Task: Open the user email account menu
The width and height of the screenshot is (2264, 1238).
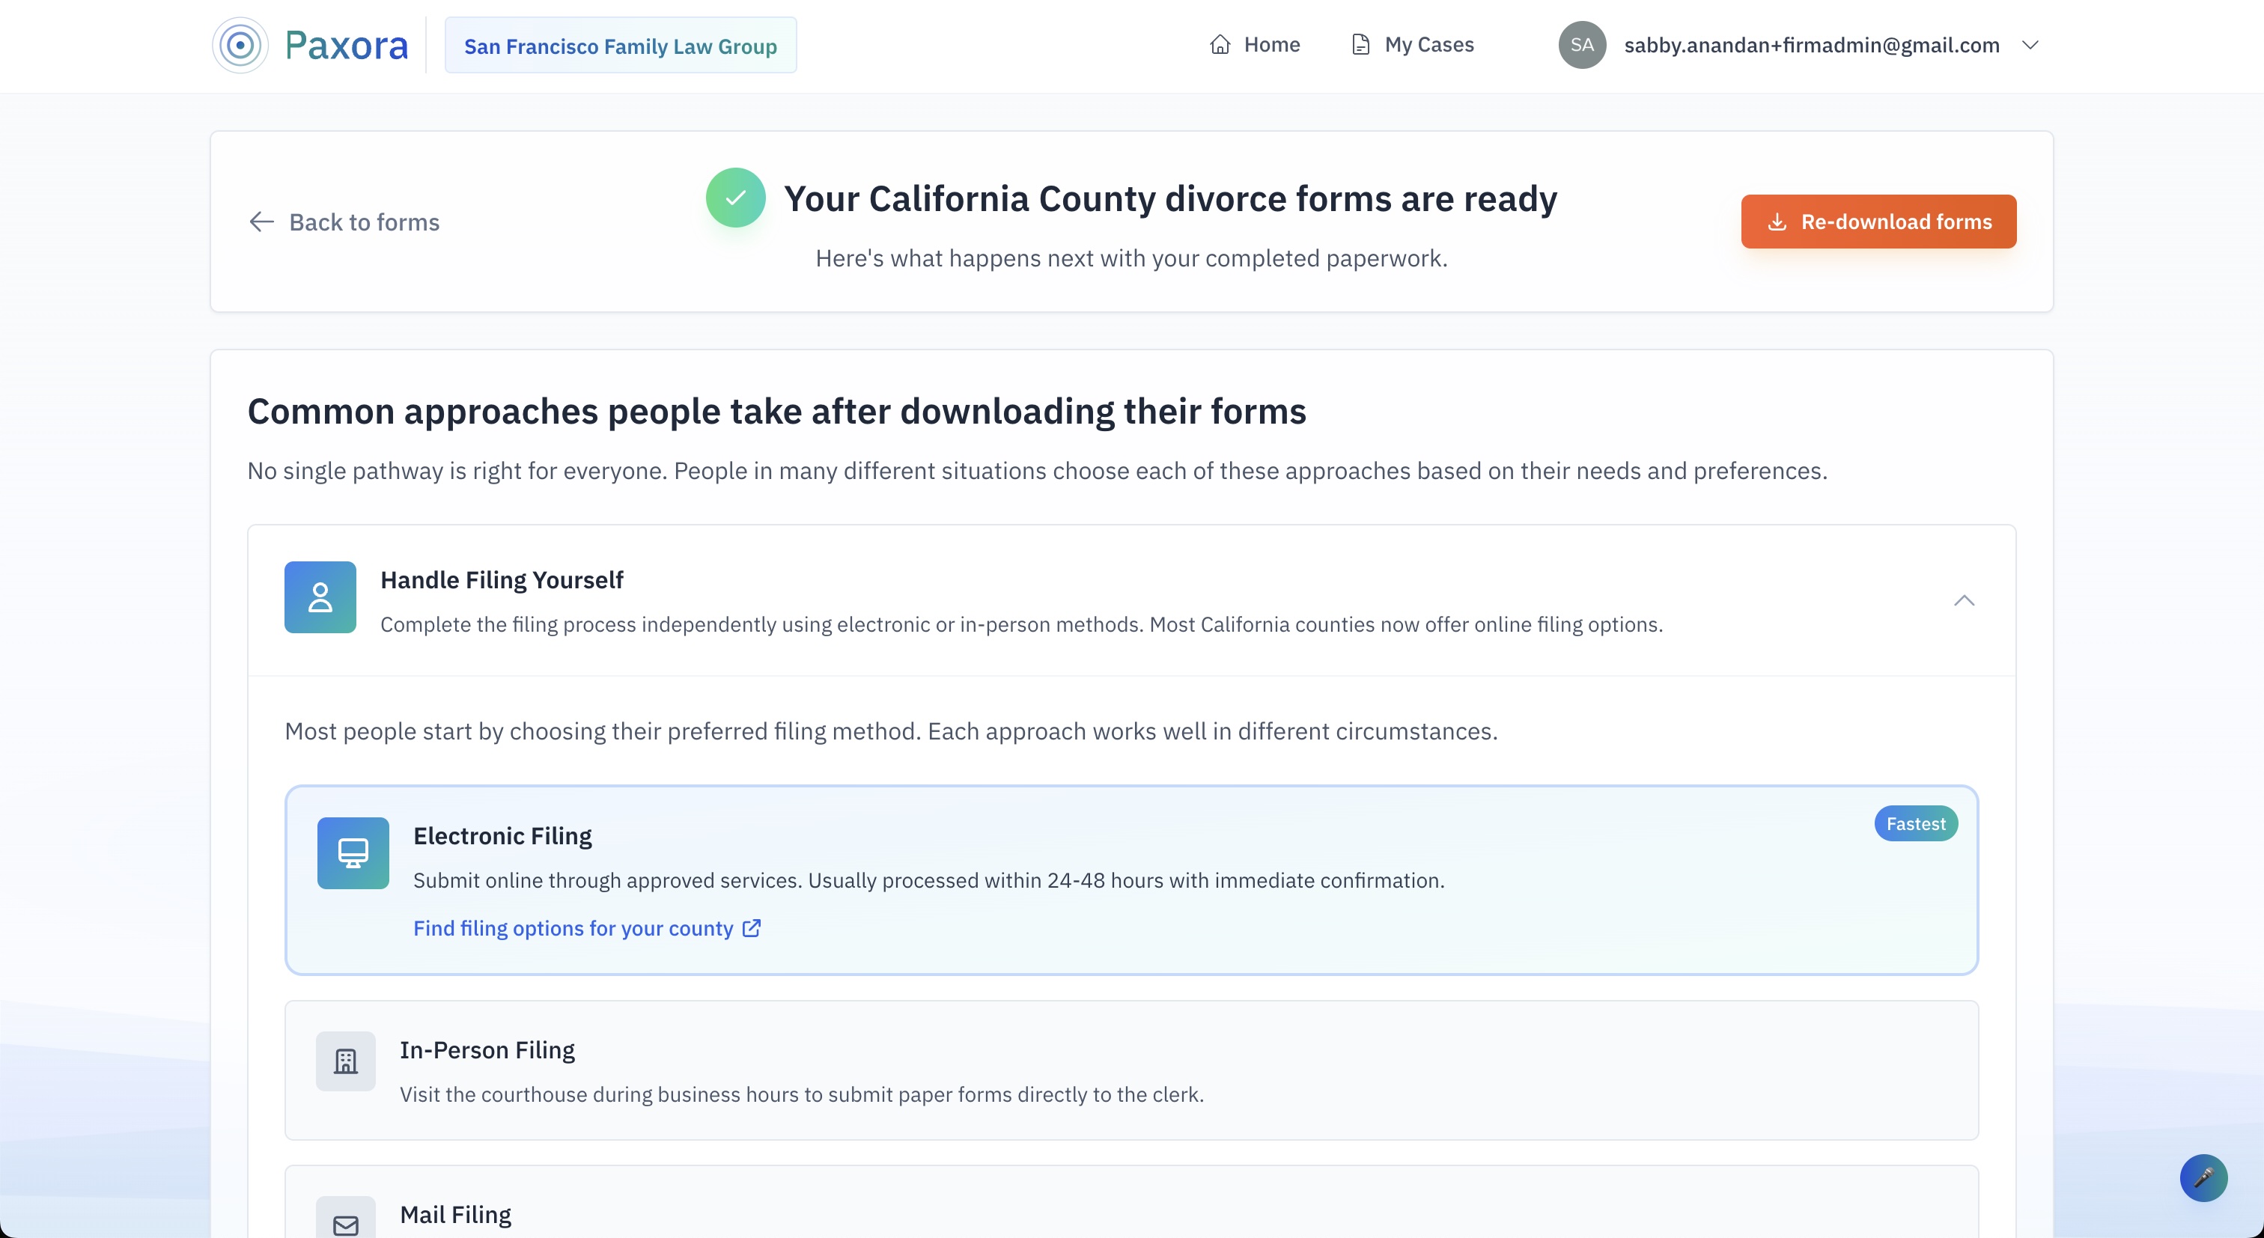Action: [1810, 45]
